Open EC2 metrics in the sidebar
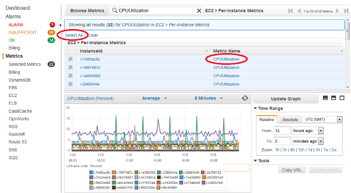Screen dimensions: 351x193 click(x=13, y=95)
